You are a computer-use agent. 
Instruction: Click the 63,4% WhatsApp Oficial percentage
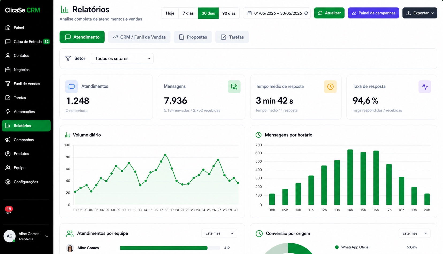(412, 247)
